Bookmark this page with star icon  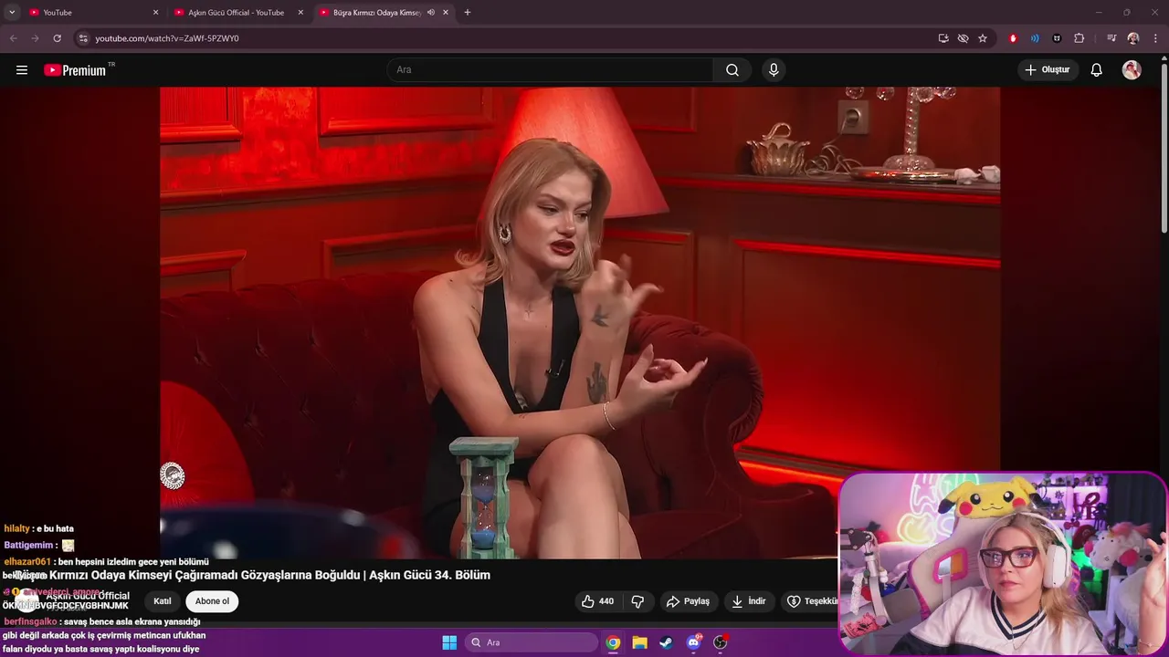click(x=983, y=38)
